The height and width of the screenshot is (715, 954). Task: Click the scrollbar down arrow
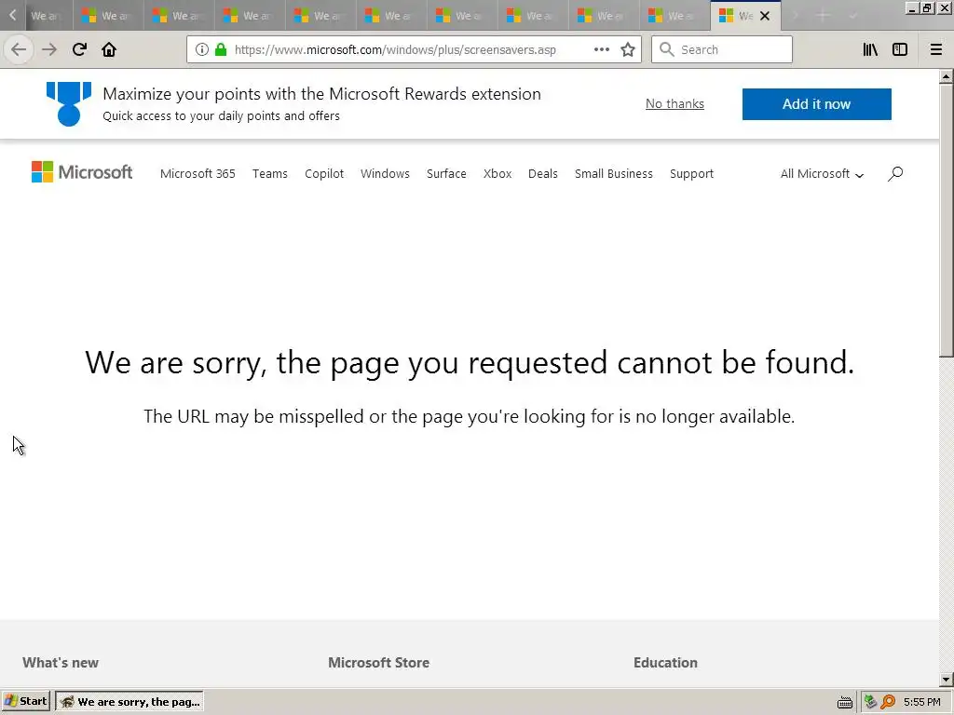947,680
